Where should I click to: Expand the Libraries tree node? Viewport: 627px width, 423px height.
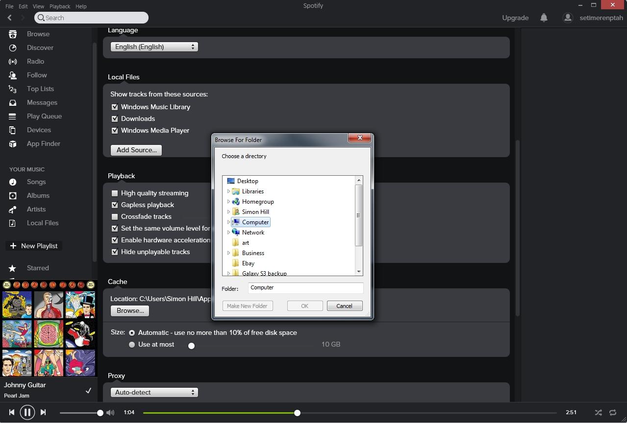tap(228, 191)
